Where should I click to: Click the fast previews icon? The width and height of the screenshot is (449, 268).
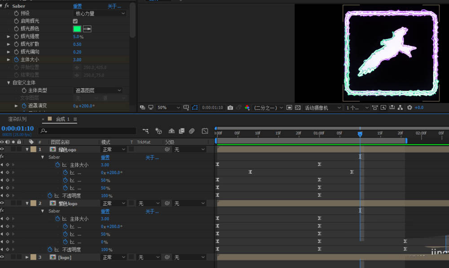pyautogui.click(x=383, y=108)
